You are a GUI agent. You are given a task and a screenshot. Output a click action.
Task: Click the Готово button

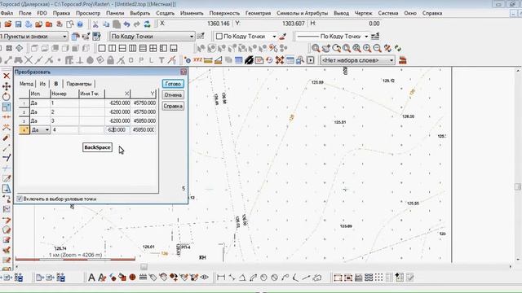click(173, 84)
